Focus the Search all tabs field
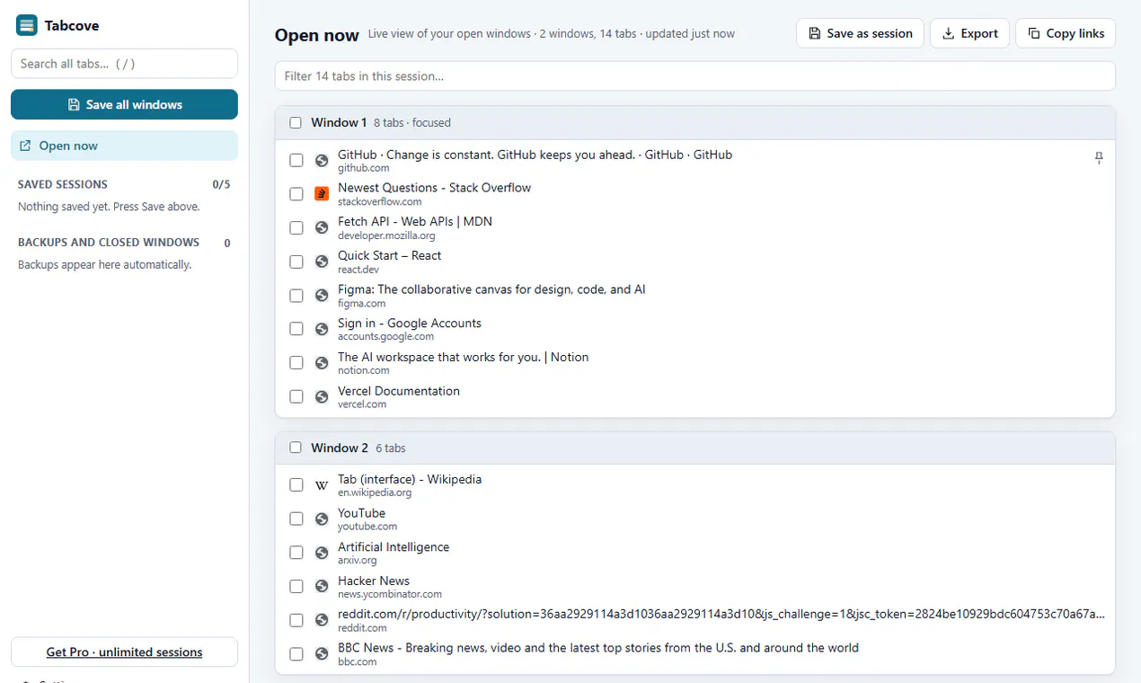The width and height of the screenshot is (1141, 683). [124, 64]
